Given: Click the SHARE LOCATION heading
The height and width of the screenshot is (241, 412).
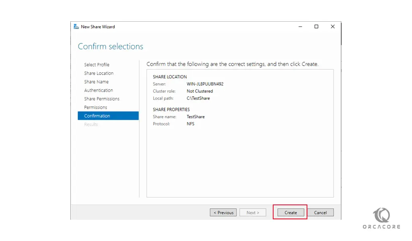Looking at the screenshot, I should point(170,77).
